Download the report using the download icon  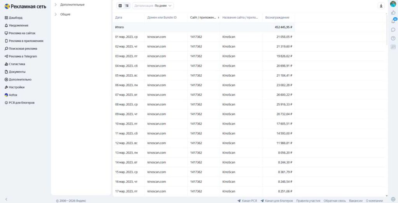click(x=381, y=5)
